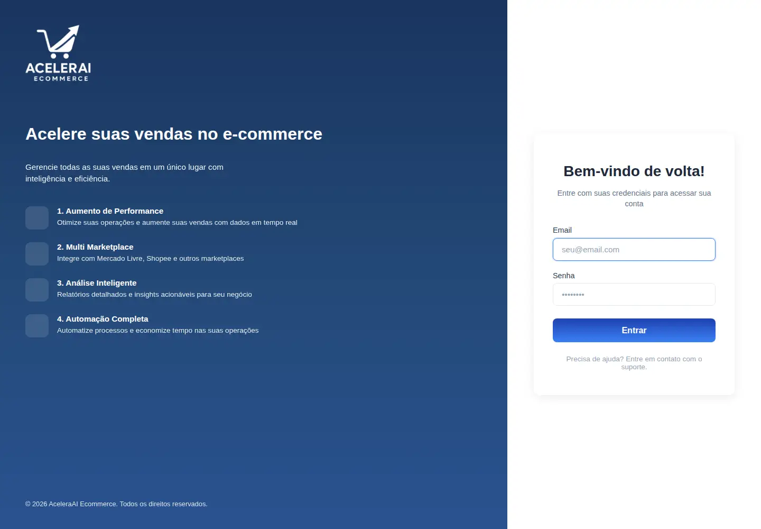Click the 'Automatize processos e economize tempo' description
Image resolution: width=761 pixels, height=529 pixels.
(x=158, y=331)
